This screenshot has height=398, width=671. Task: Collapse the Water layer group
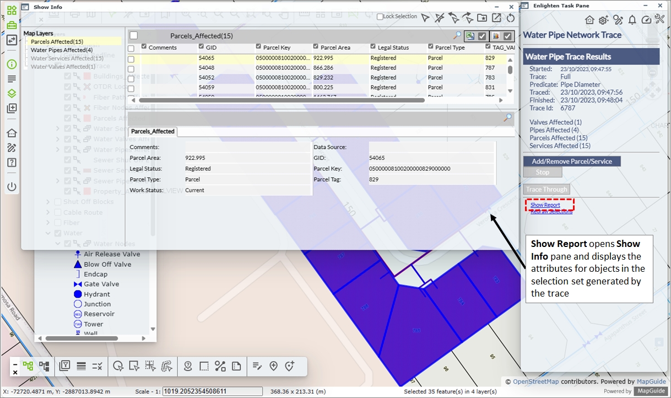click(x=48, y=233)
